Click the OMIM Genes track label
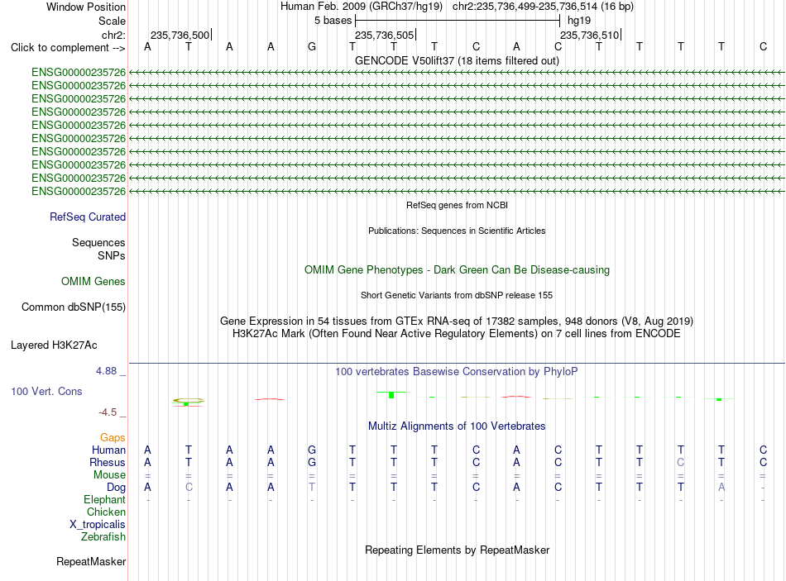 93,282
